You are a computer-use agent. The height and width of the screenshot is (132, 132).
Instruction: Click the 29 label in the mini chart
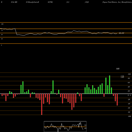[85, 128]
